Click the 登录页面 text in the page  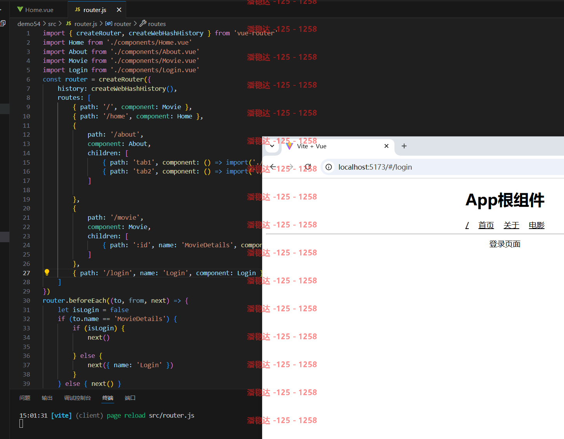505,244
